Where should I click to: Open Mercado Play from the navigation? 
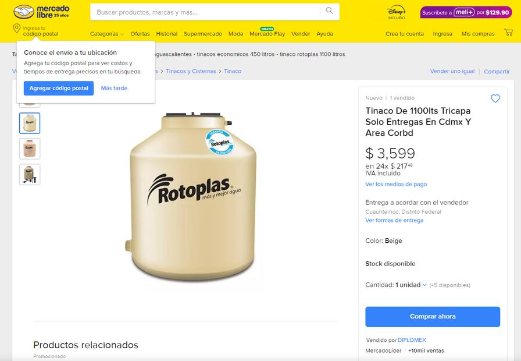tap(267, 34)
